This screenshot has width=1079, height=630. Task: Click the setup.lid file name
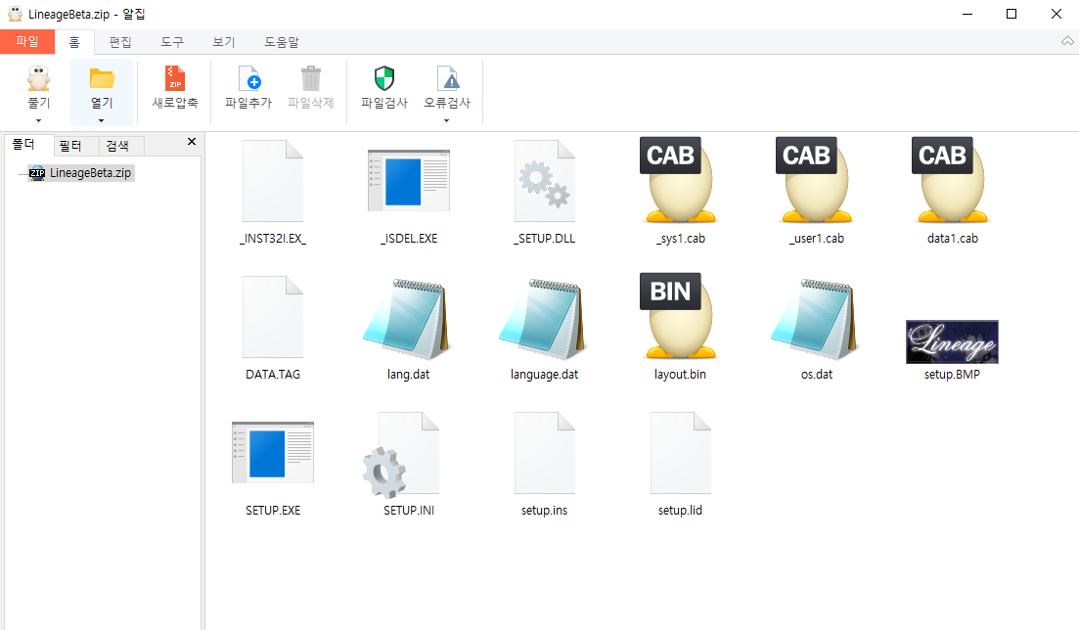coord(681,511)
